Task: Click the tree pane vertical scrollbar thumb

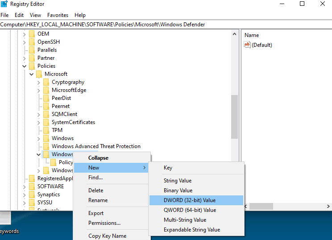Action: coord(234,117)
